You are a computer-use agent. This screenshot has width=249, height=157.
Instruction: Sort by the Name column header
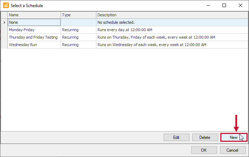pyautogui.click(x=34, y=15)
